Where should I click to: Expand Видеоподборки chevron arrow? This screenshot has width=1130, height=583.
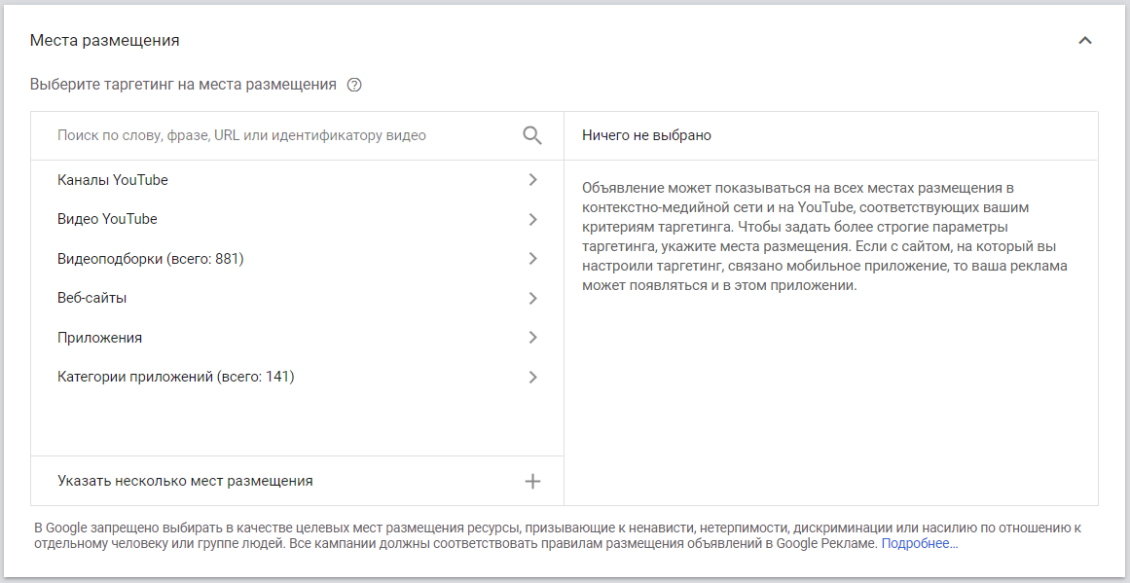(533, 259)
